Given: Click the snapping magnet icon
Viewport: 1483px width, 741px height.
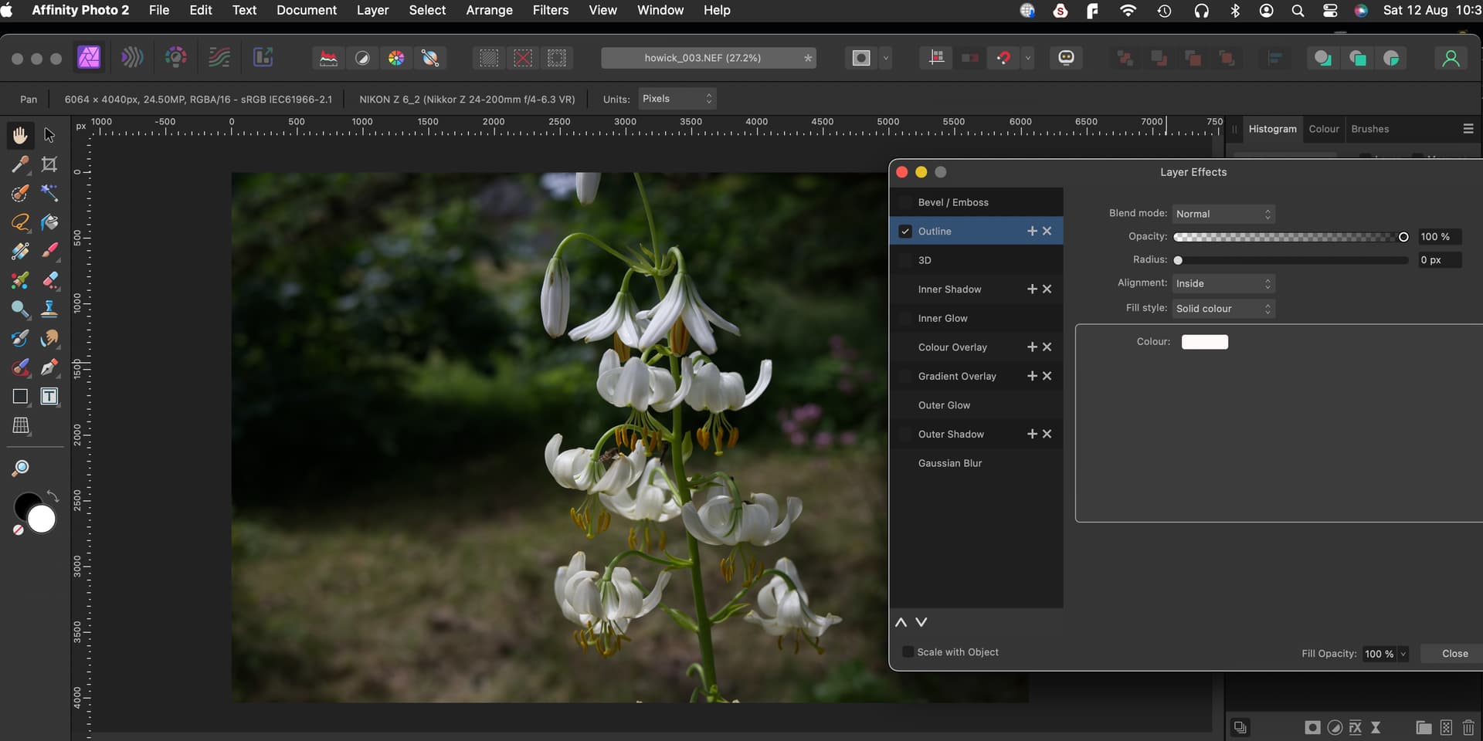Looking at the screenshot, I should click(x=1003, y=58).
